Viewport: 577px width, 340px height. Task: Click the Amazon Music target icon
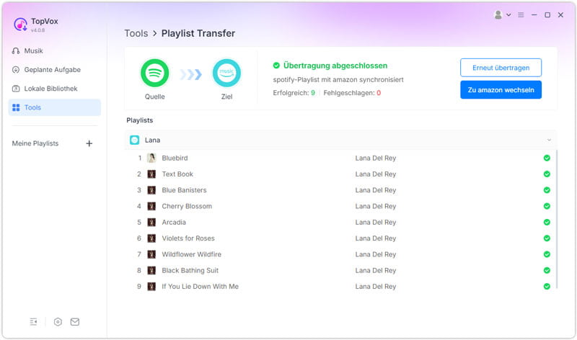point(226,73)
